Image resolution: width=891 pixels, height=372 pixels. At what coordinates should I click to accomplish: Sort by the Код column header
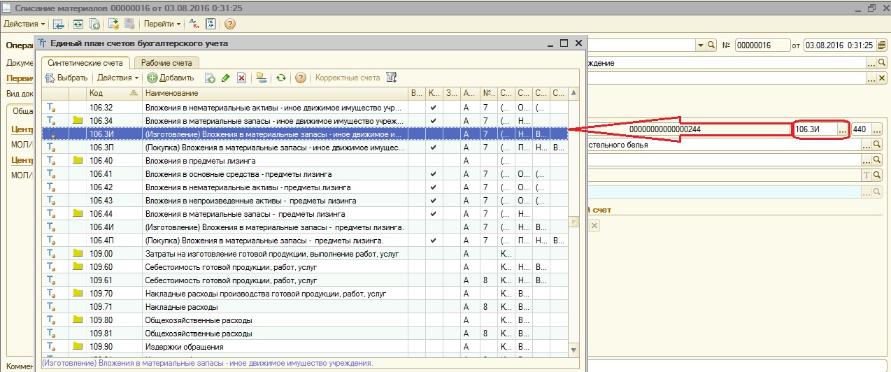tap(114, 93)
